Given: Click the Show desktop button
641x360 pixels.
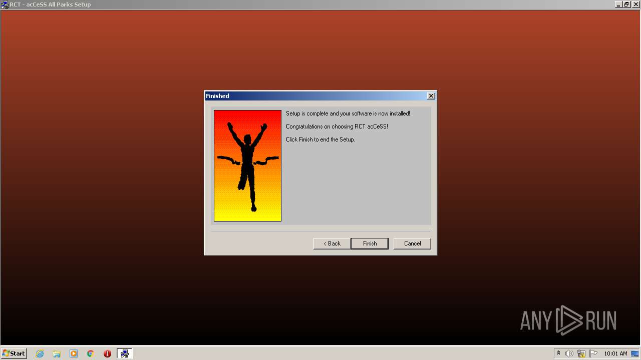Looking at the screenshot, I should click(635, 353).
